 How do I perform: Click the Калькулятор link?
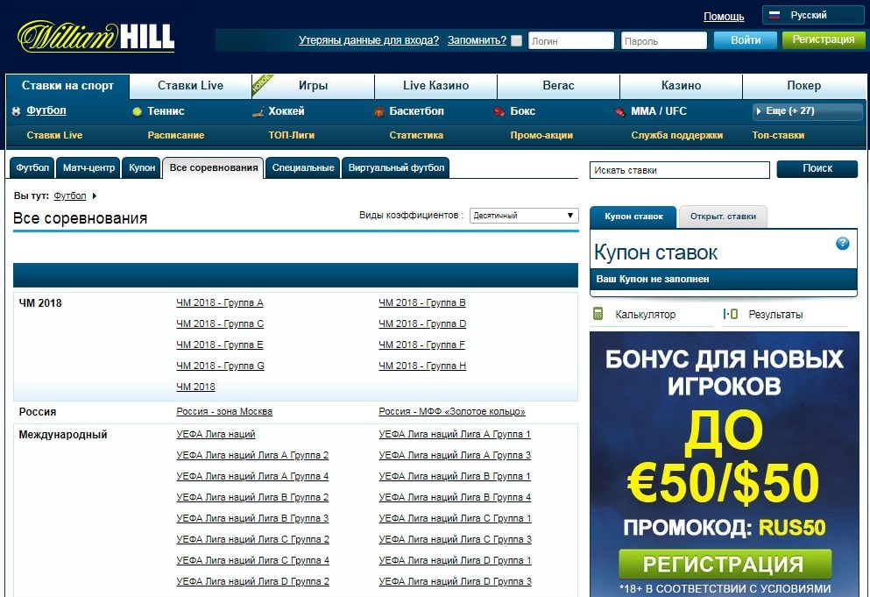coord(646,315)
